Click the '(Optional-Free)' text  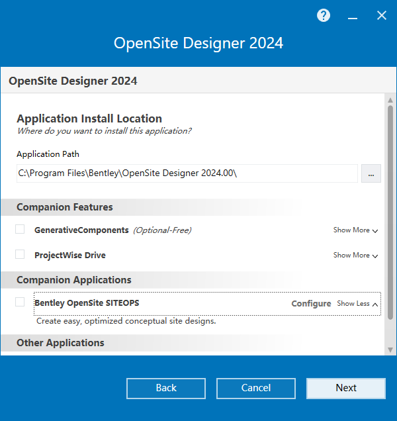tap(162, 230)
